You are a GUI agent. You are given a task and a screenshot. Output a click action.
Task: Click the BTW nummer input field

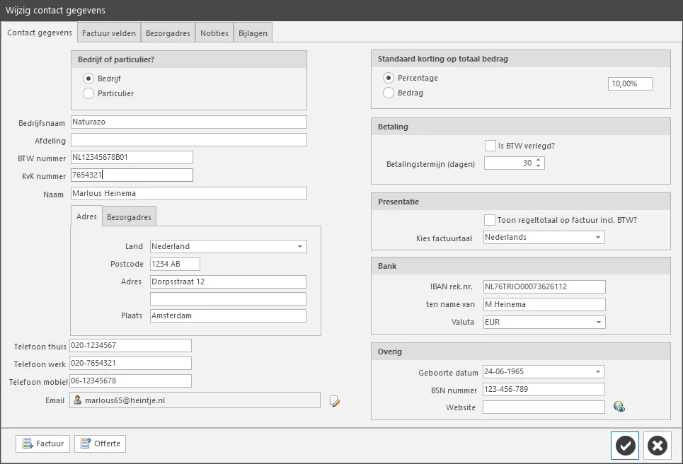(132, 157)
